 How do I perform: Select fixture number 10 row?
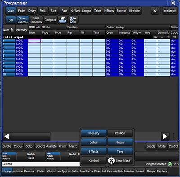[x=9, y=74]
